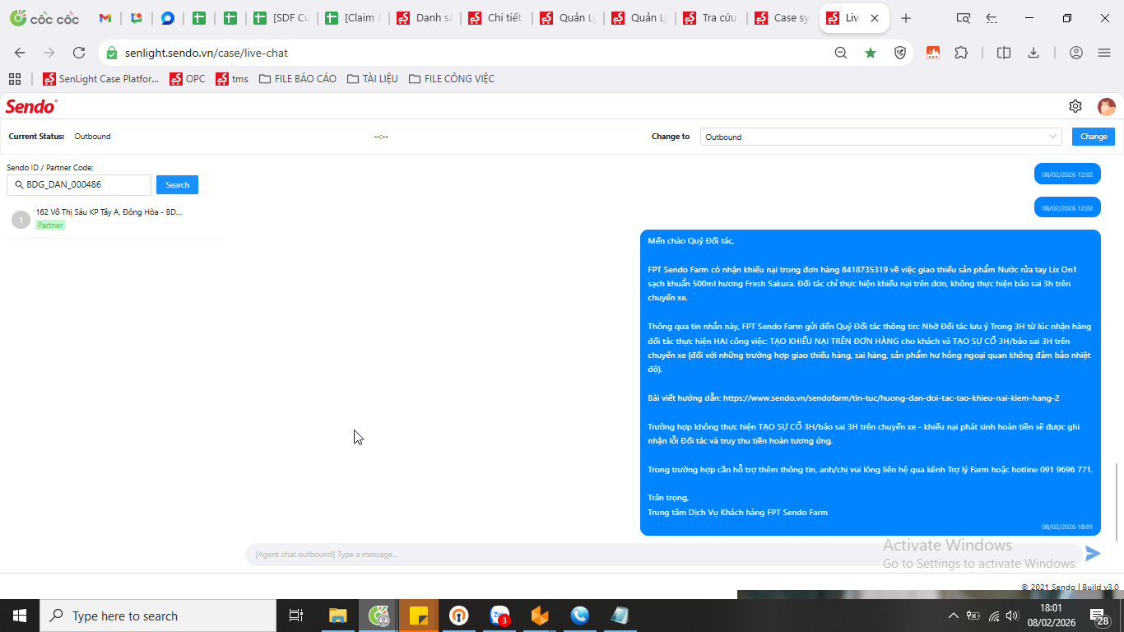Open the user avatar in Sendo header
The height and width of the screenshot is (632, 1124).
[1106, 106]
